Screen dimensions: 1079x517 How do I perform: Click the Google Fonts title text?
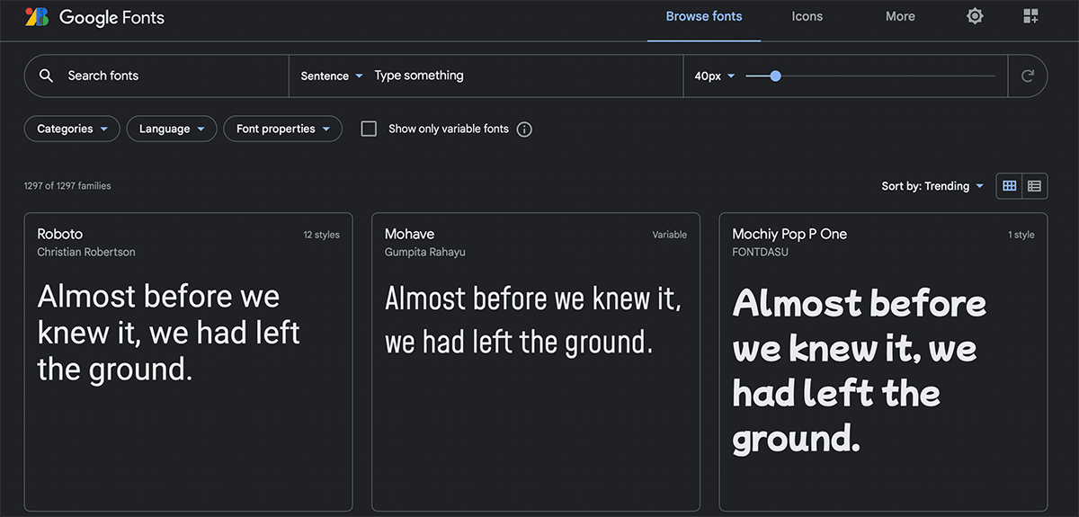point(111,17)
